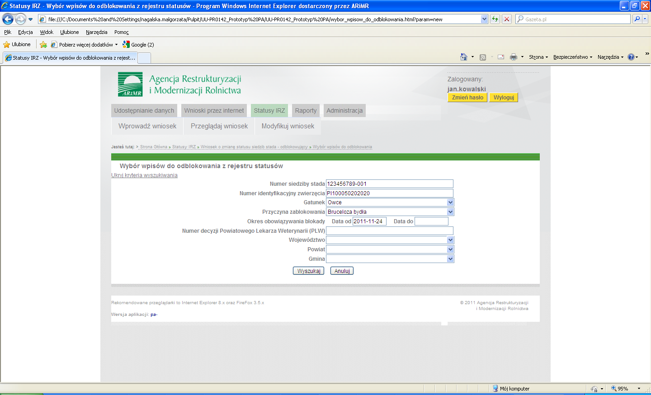651x395 pixels.
Task: Click the Numer siedziby stada field
Action: tap(390, 184)
